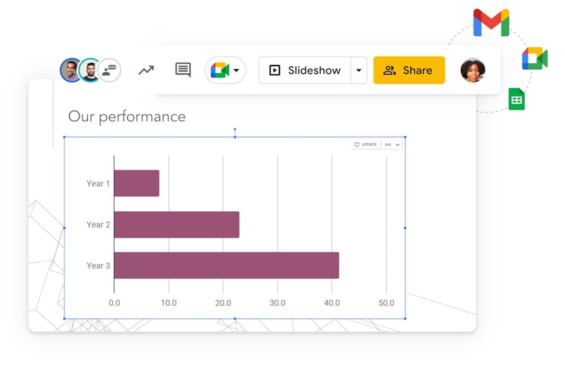Image resolution: width=565 pixels, height=376 pixels.
Task: Click the refresh icon inside the Update button
Action: coord(357,144)
